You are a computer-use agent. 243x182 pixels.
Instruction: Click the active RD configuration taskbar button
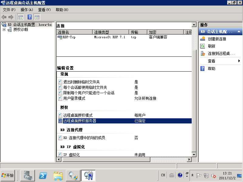click(x=88, y=175)
